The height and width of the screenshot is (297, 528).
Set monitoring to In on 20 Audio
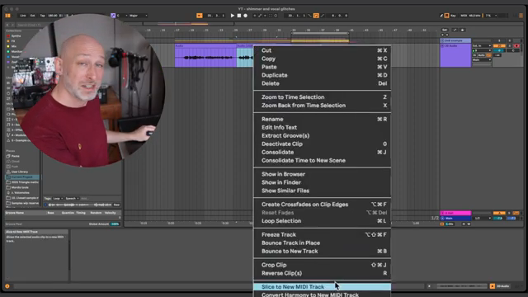(475, 55)
